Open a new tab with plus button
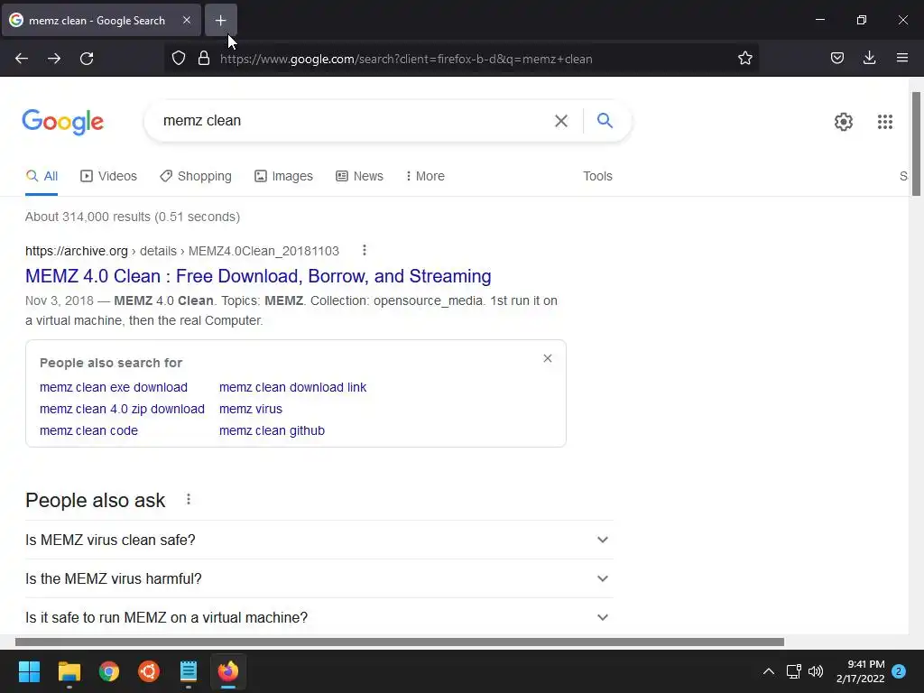 (220, 21)
